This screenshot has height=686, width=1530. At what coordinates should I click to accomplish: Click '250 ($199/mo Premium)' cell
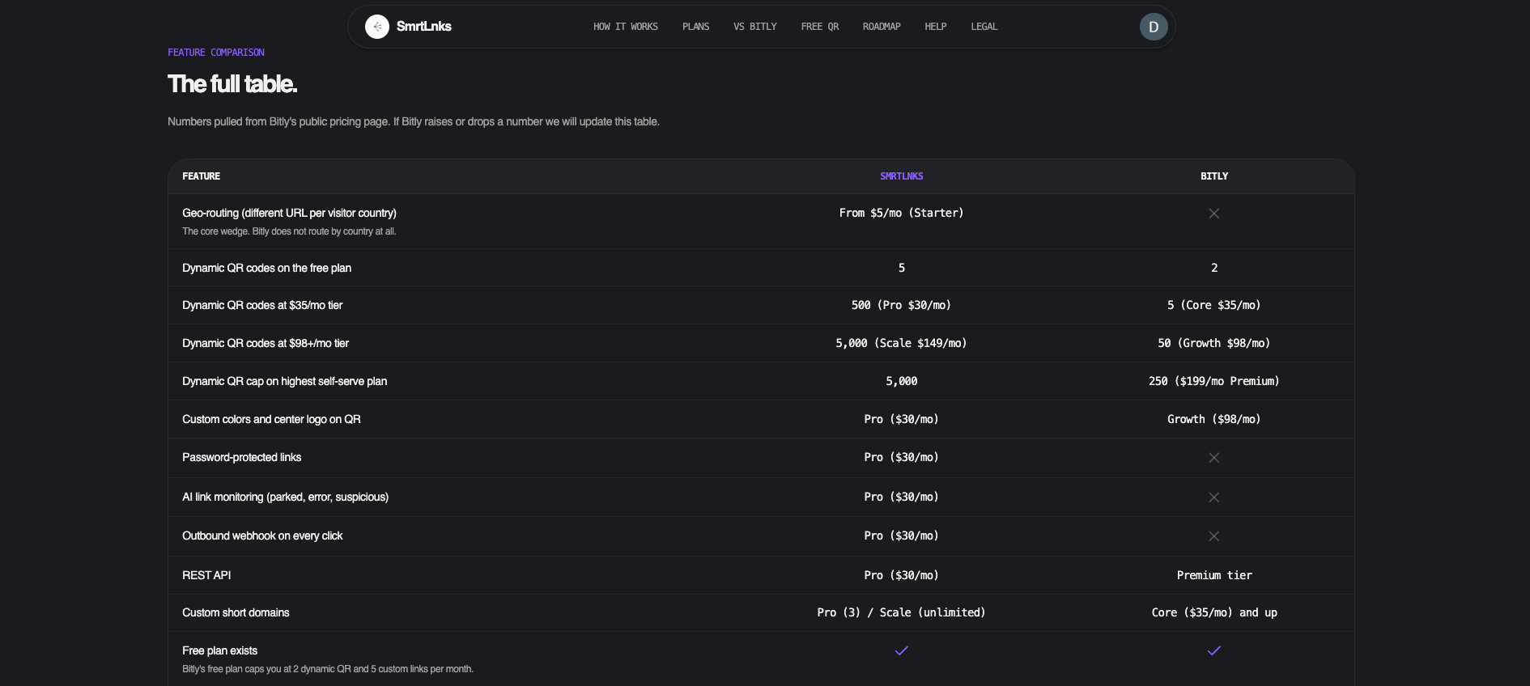1213,381
